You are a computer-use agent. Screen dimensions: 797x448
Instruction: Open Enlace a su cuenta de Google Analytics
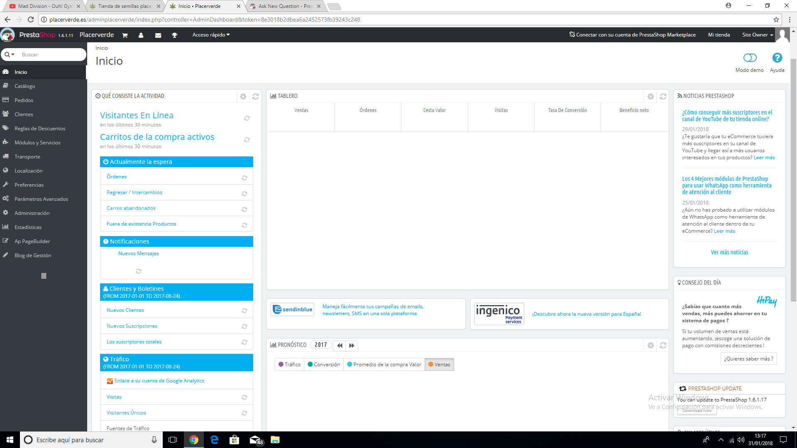click(x=159, y=381)
